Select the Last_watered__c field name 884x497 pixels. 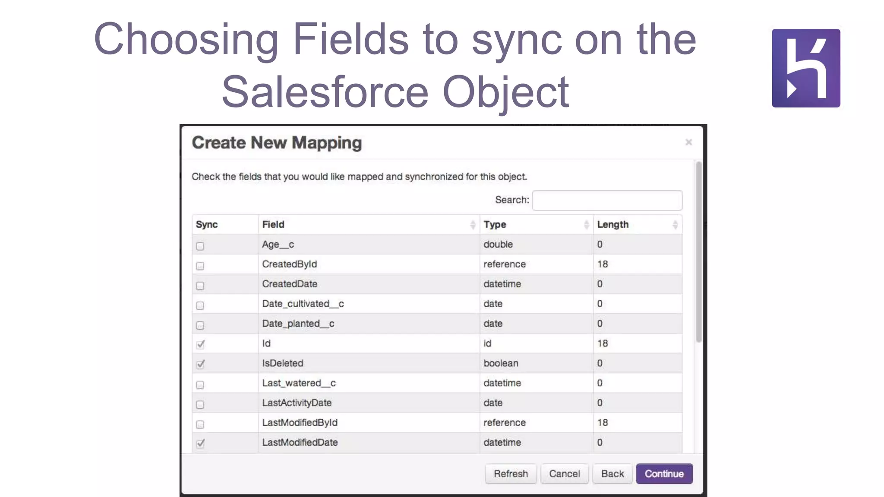click(x=299, y=383)
